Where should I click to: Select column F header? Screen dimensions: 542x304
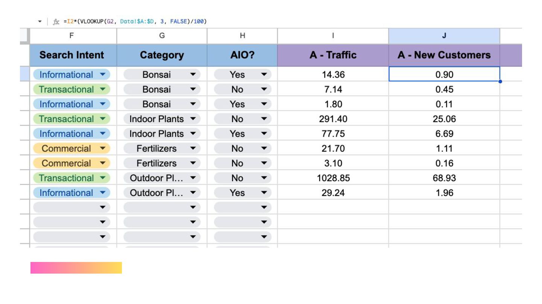[72, 36]
